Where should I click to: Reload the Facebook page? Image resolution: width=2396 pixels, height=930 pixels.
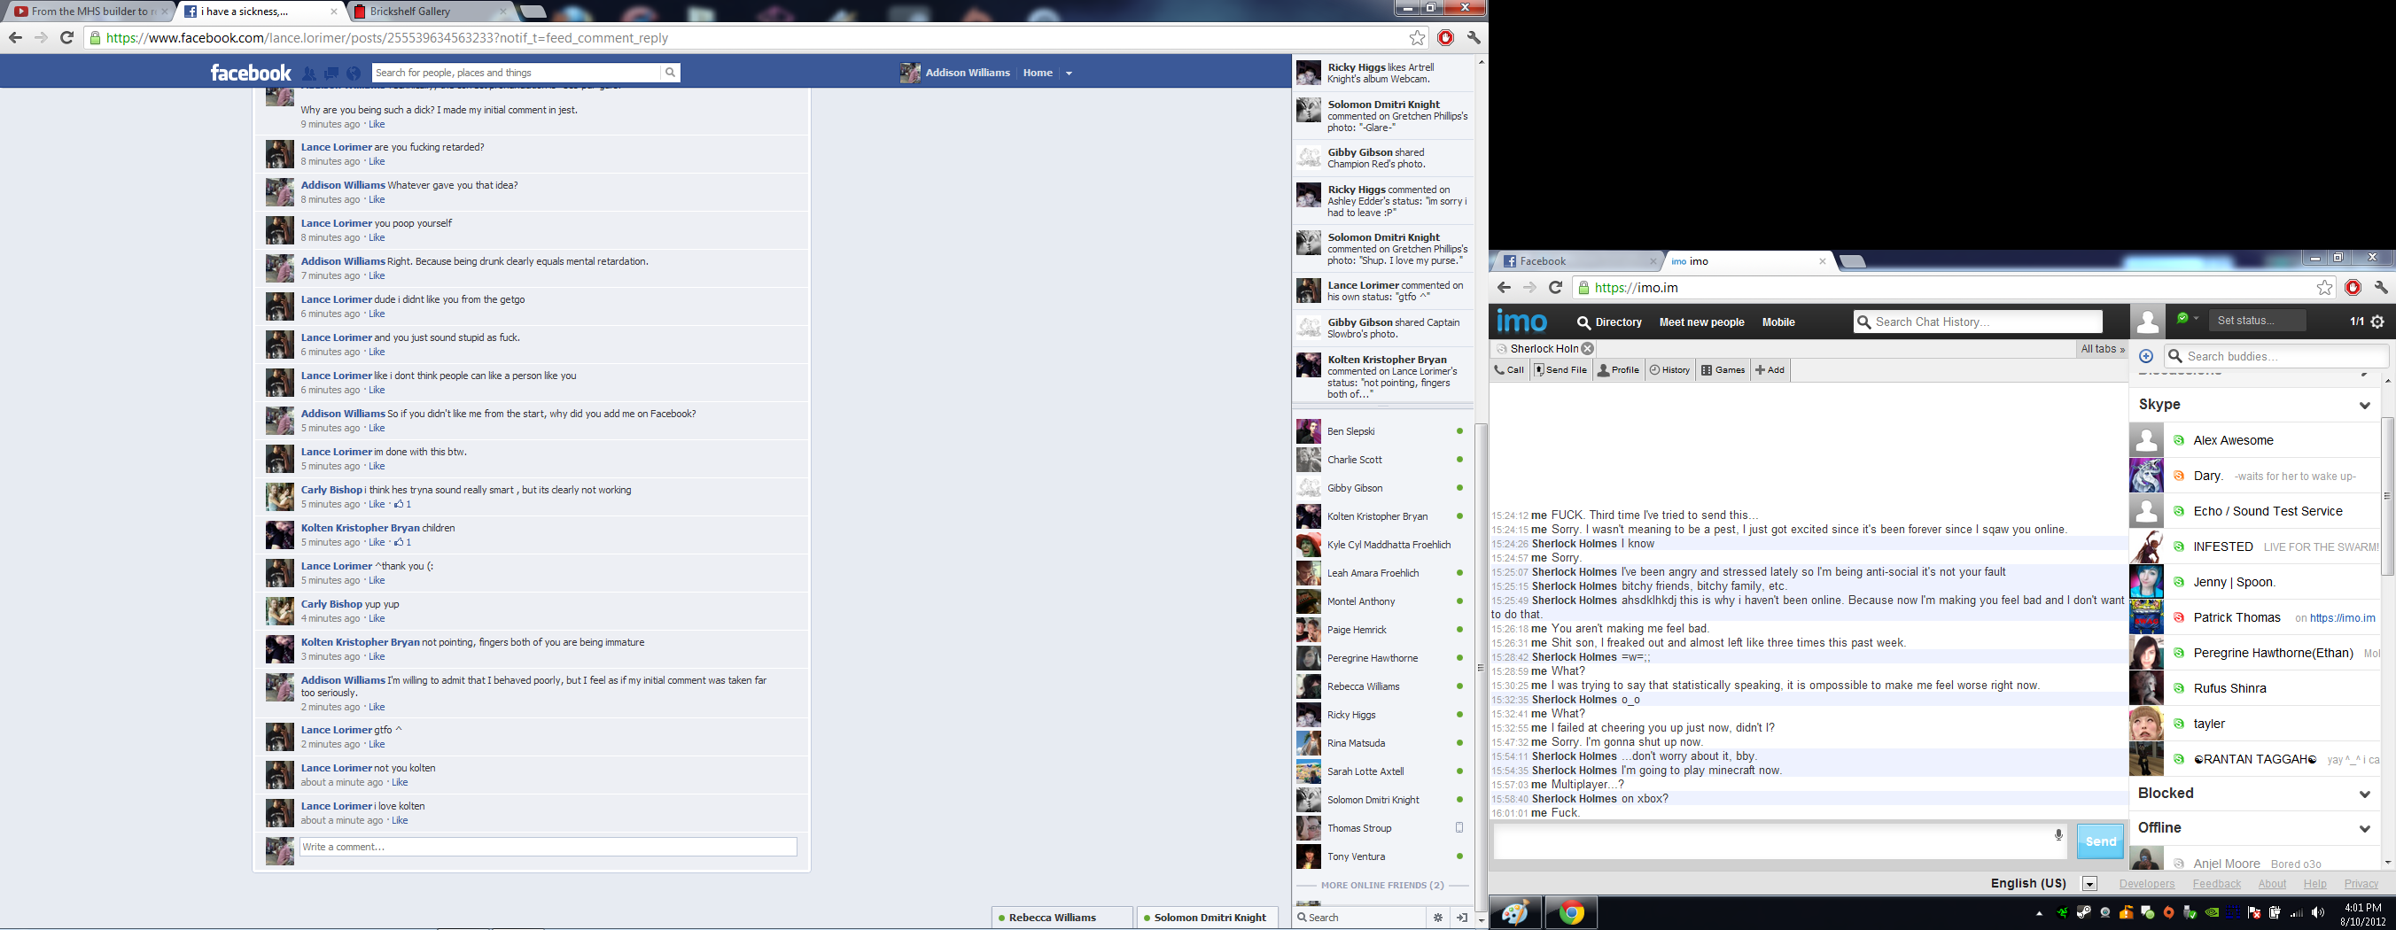pos(67,38)
